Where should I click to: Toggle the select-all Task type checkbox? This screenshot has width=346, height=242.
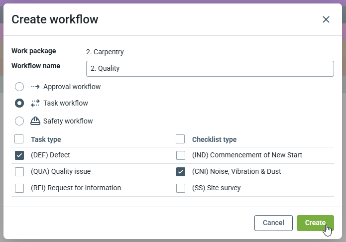click(x=19, y=139)
